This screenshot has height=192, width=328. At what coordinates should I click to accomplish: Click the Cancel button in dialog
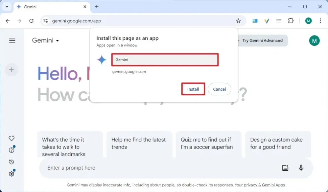[219, 89]
